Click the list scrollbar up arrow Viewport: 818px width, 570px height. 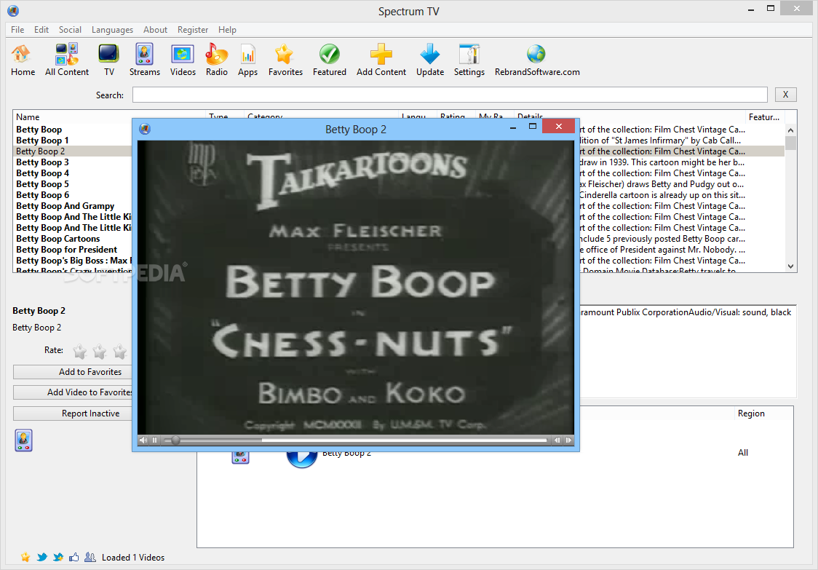790,130
